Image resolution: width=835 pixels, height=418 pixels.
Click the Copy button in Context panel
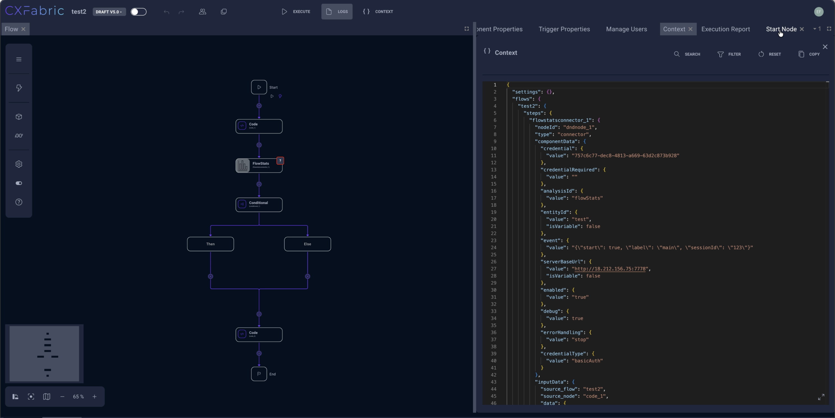tap(809, 54)
